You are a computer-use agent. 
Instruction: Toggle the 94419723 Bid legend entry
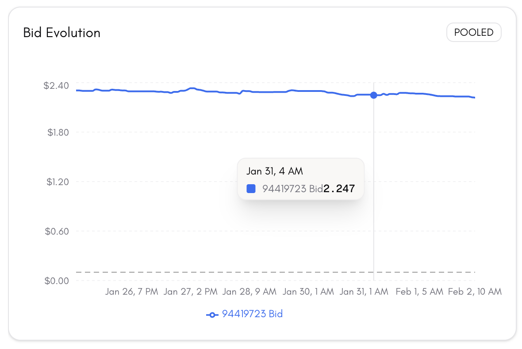click(x=244, y=314)
